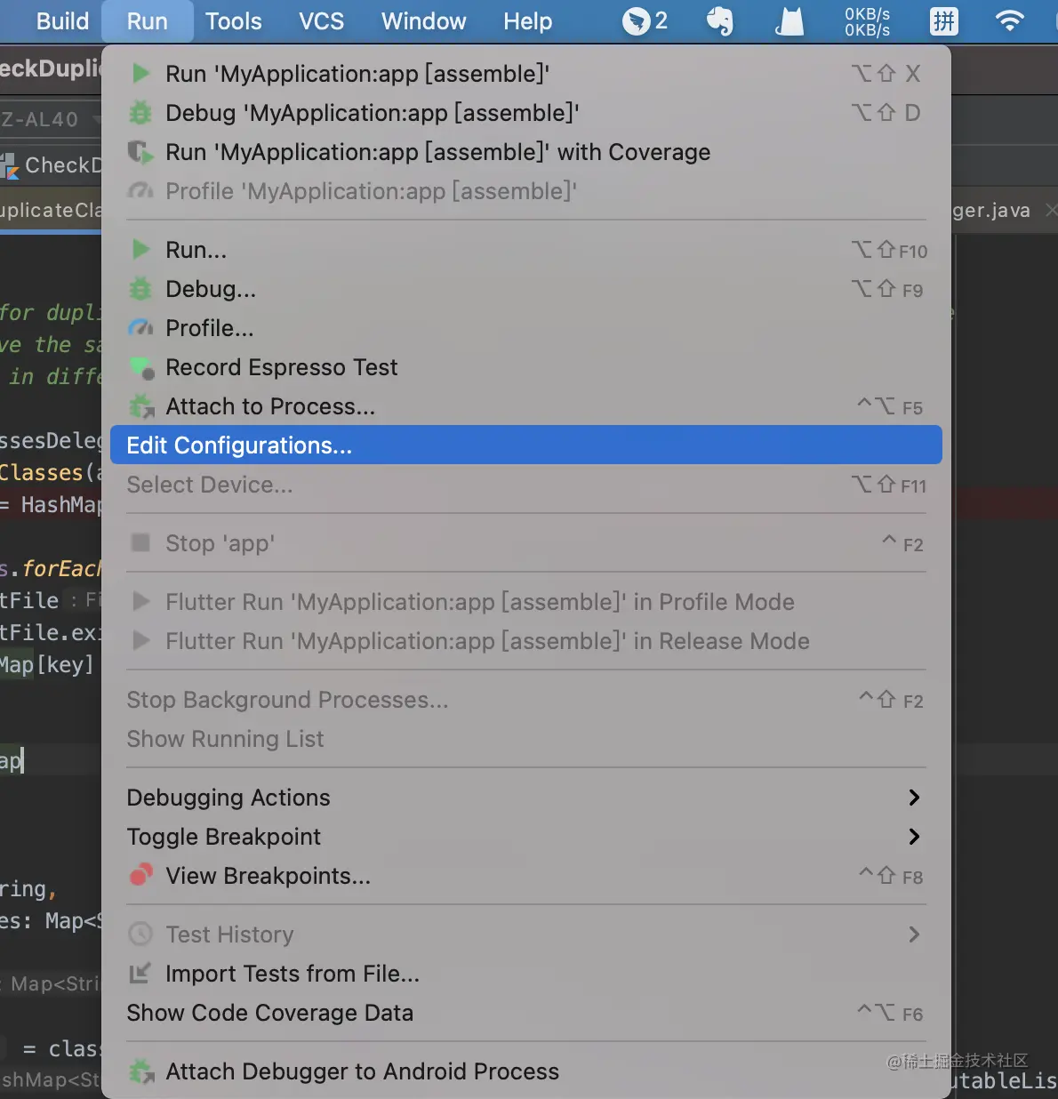The image size is (1058, 1099).
Task: Click the Attach Debugger to Android Process icon
Action: [x=141, y=1071]
